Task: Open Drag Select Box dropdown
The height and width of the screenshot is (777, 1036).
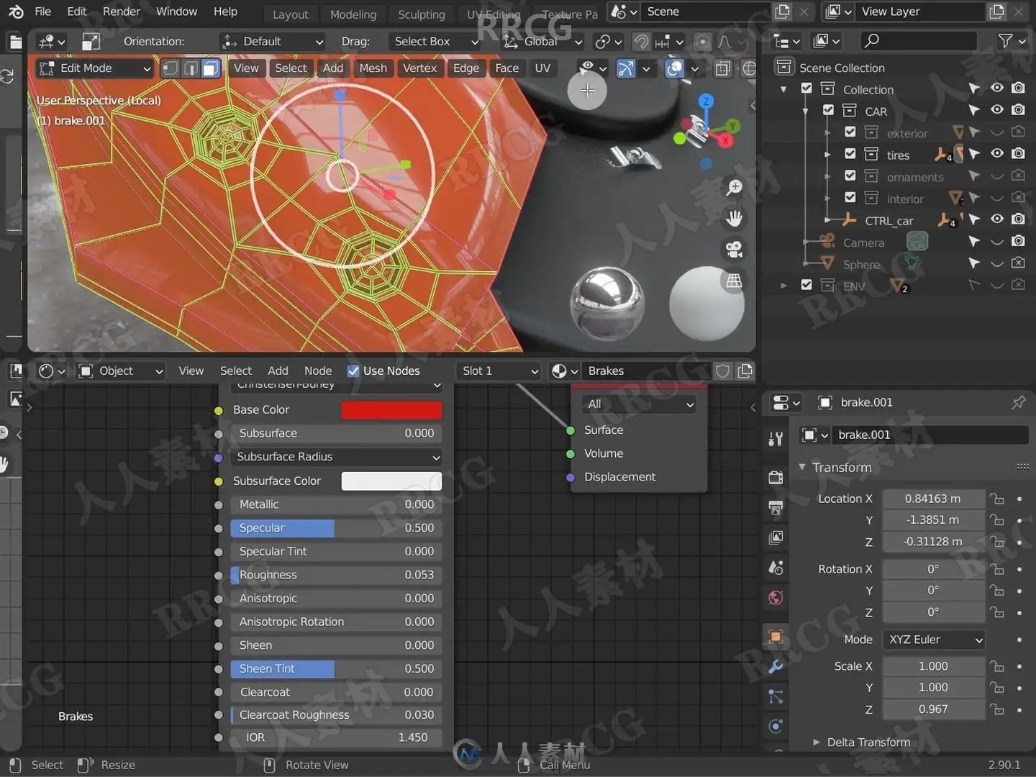Action: coord(435,42)
